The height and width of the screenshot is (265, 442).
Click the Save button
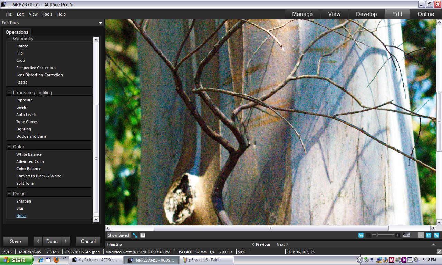16,241
